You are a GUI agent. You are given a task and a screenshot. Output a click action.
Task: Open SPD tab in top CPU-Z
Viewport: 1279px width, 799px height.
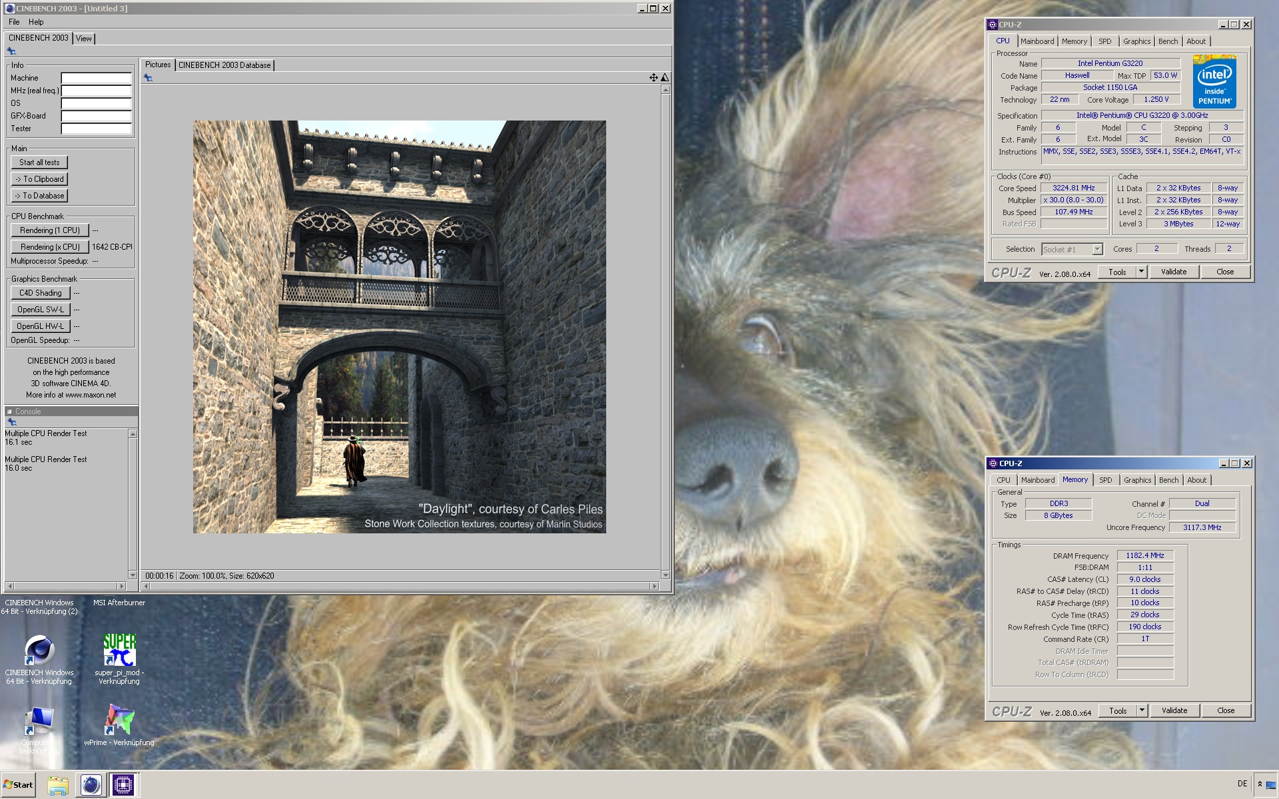coord(1105,41)
